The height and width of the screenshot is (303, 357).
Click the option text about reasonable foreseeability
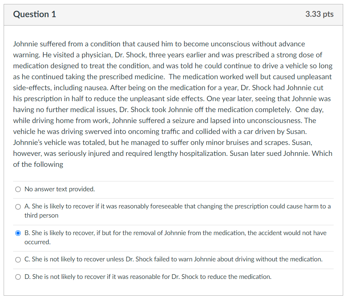[177, 206]
